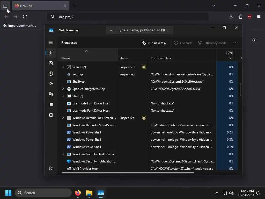Open the Task Manager navigation hamburger menu
This screenshot has height=199, width=265.
point(51,42)
